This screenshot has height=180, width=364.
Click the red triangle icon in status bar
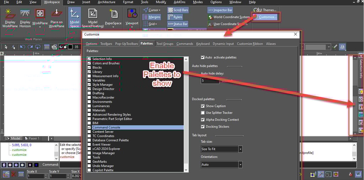[350, 174]
